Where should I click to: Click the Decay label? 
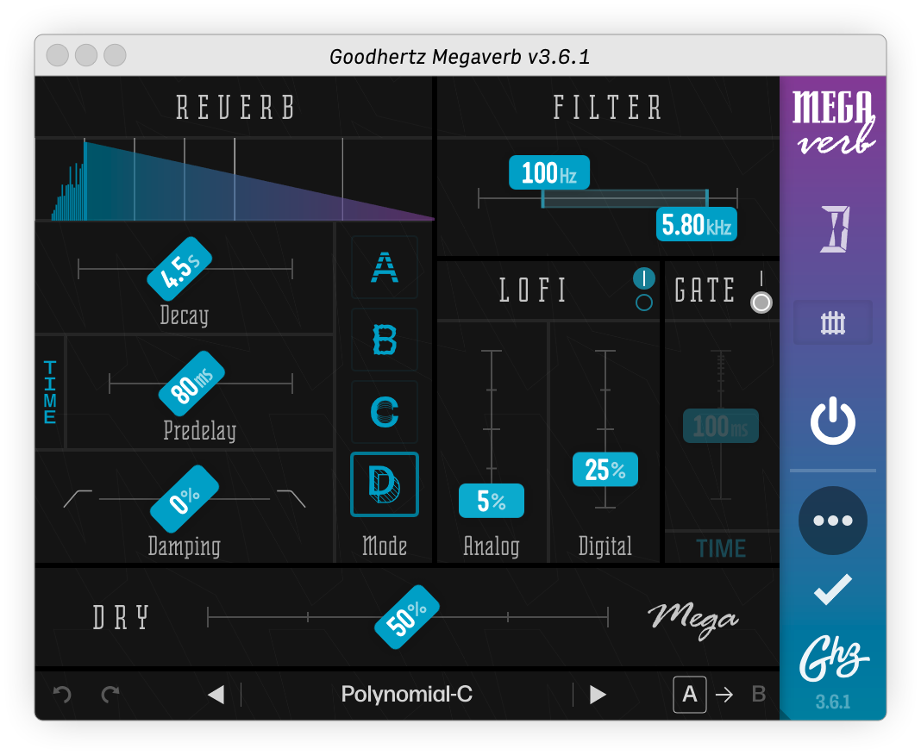(185, 315)
